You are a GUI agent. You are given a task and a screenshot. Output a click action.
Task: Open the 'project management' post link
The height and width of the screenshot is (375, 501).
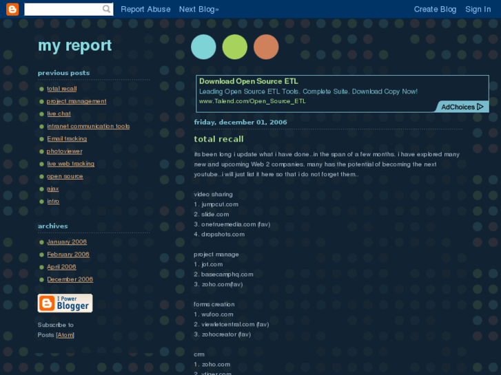coord(76,101)
